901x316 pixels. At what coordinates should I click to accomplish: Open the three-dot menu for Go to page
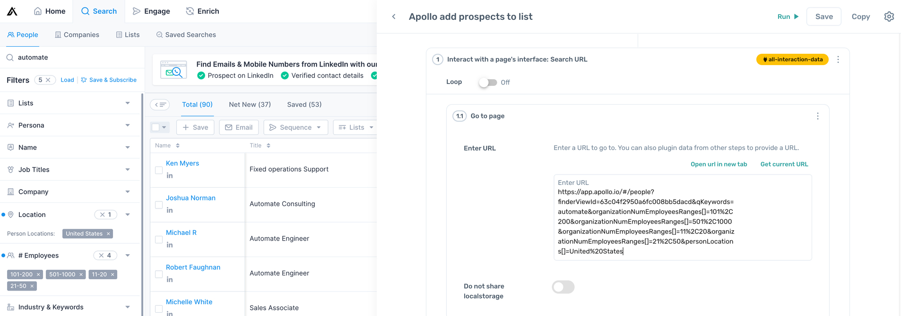(x=817, y=116)
